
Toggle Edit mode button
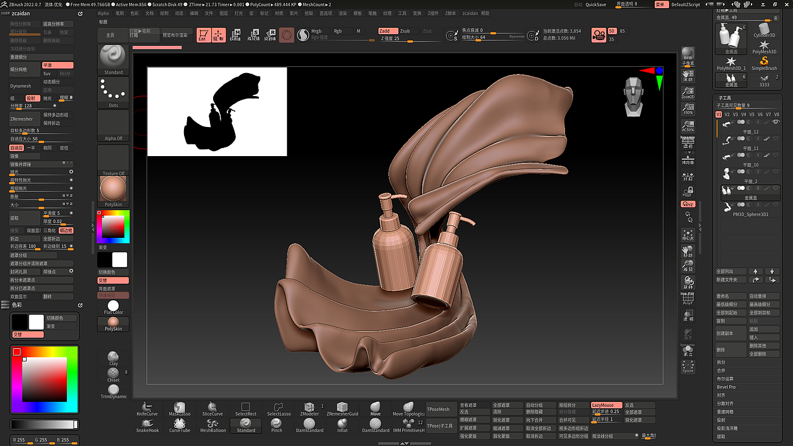point(203,35)
